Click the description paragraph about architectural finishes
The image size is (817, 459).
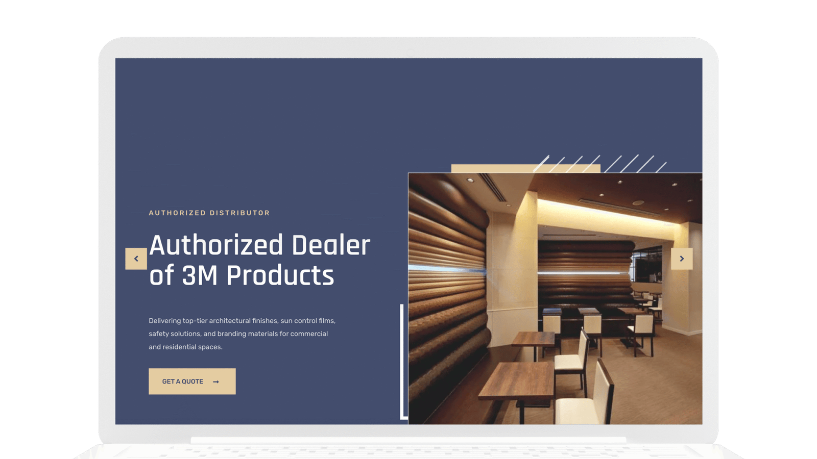242,334
